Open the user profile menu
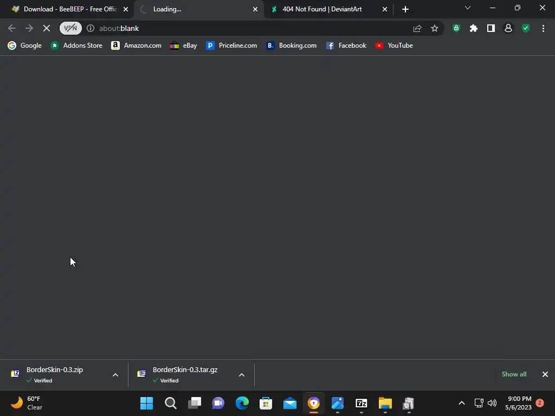 (x=508, y=28)
